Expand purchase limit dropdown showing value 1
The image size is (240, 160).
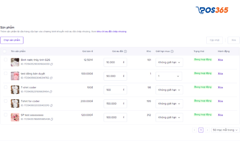[x=169, y=76]
